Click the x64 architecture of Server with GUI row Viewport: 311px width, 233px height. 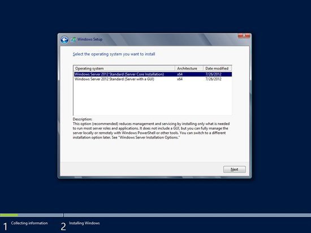click(180, 79)
